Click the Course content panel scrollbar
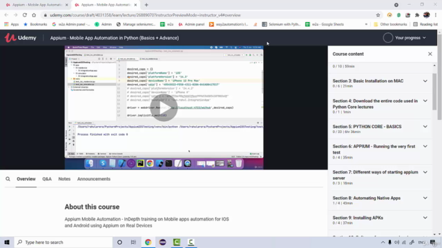Image resolution: width=442 pixels, height=248 pixels. click(434, 92)
